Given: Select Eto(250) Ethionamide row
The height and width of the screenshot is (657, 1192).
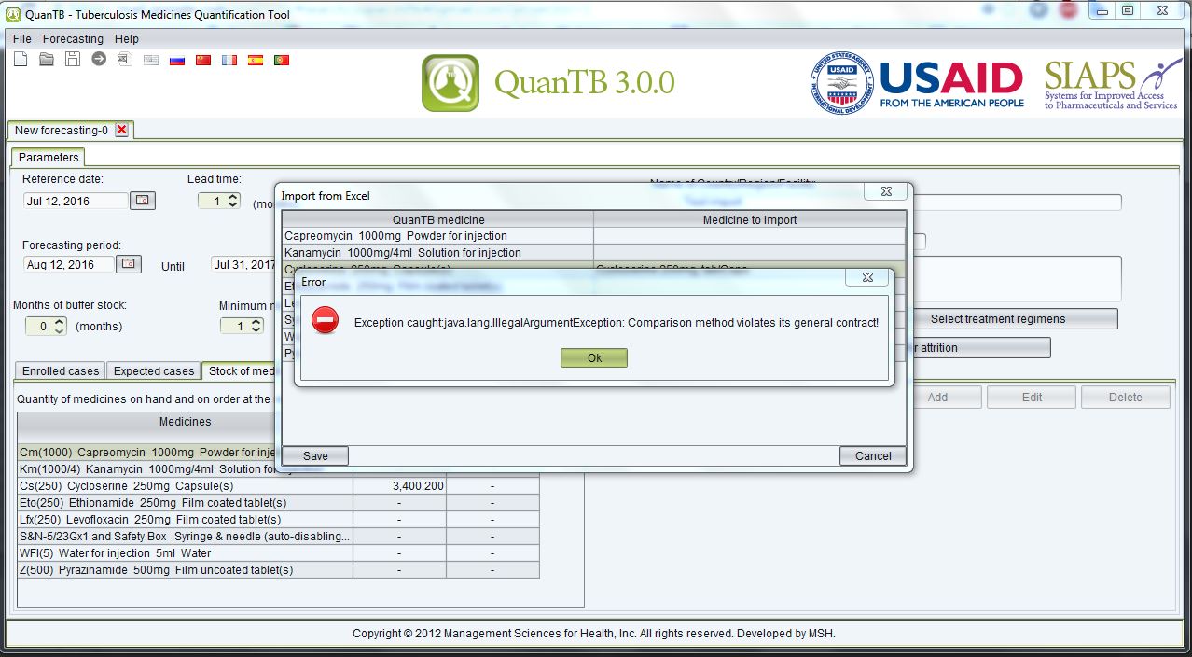Looking at the screenshot, I should point(278,503).
